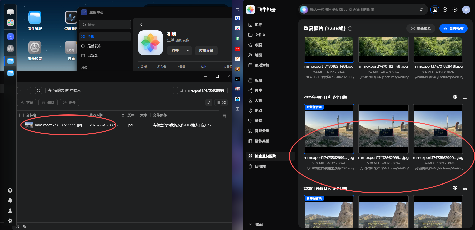Viewport: 475px width, 230px height.
Task: Click the plus circle upload icon in photos header
Action: [445, 10]
